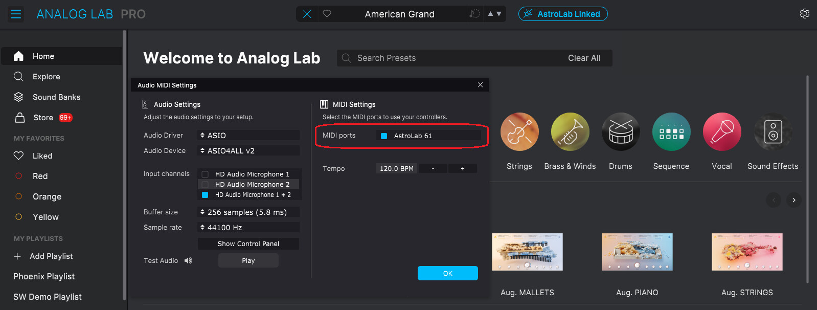This screenshot has height=310, width=817.
Task: Click the MIDI Settings keyboard icon
Action: pyautogui.click(x=324, y=104)
